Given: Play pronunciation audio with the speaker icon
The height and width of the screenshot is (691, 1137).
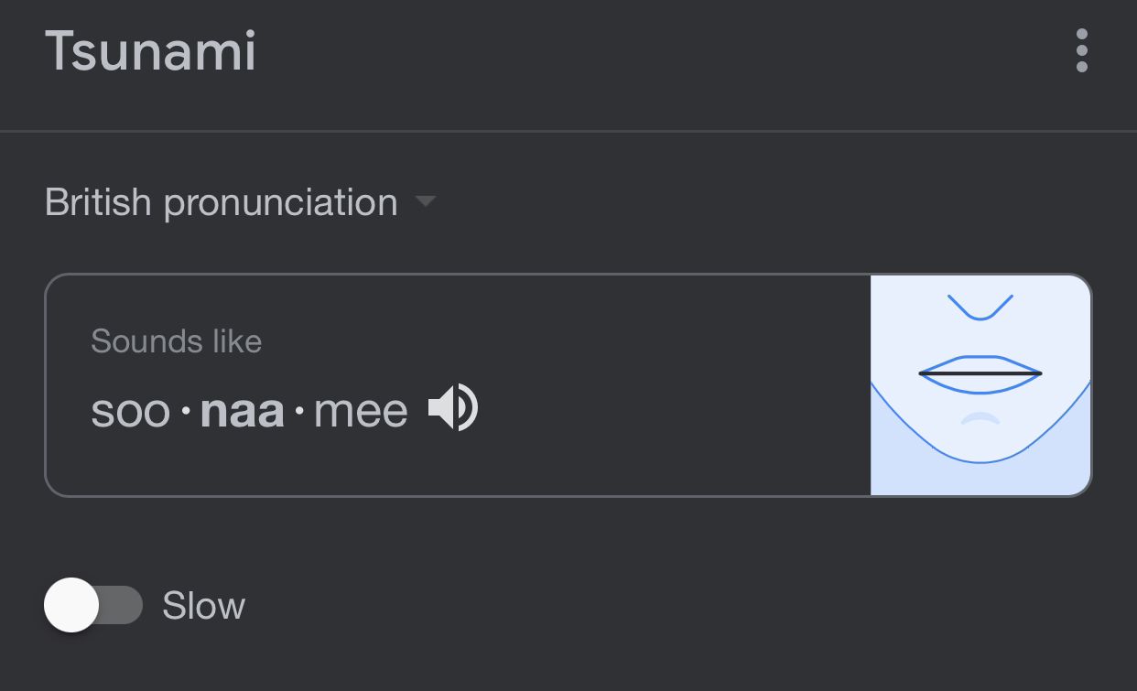Looking at the screenshot, I should tap(453, 408).
